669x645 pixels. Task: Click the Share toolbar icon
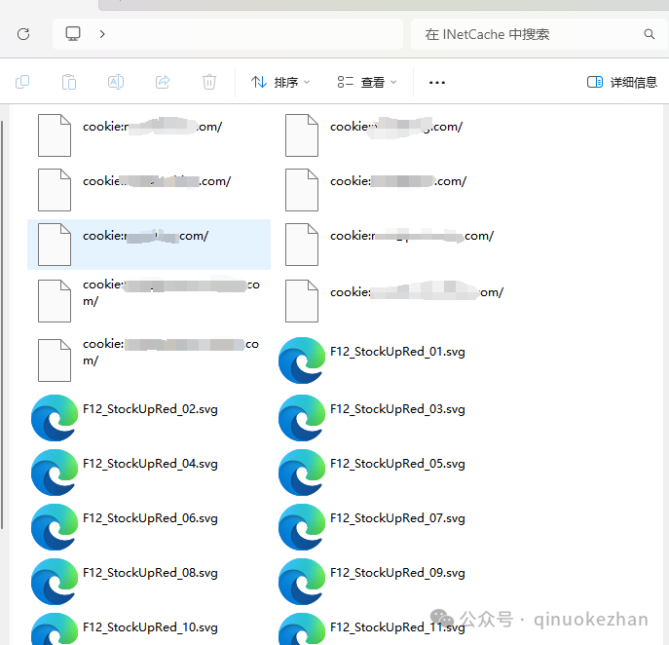pos(163,82)
